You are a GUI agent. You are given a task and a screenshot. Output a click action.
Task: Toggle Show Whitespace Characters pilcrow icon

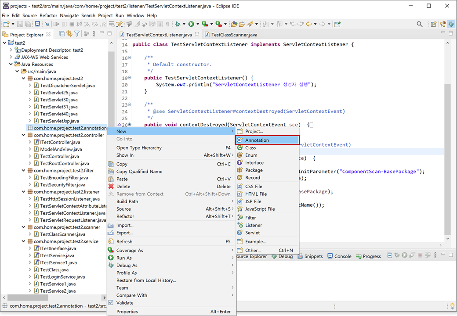(167, 24)
